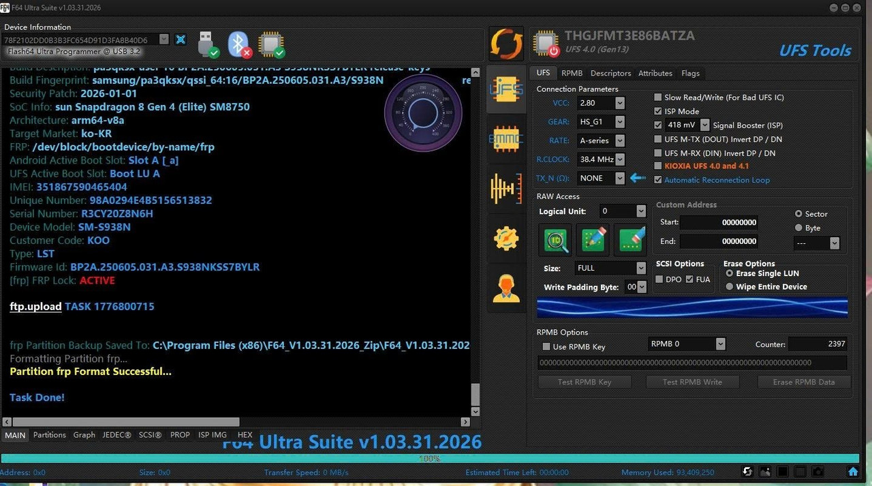Click the Erase eraser chip icon
872x486 pixels.
pos(631,239)
